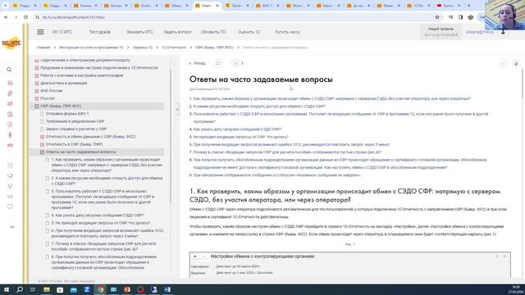
Task: Expand the Диагностика и архивация node
Action: (36, 84)
